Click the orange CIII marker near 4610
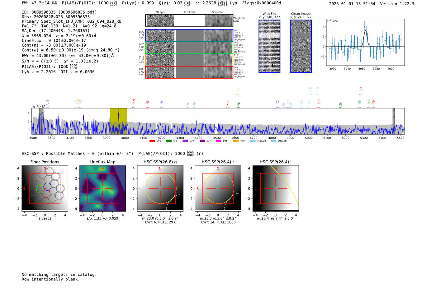436x296 pixels. (238, 91)
